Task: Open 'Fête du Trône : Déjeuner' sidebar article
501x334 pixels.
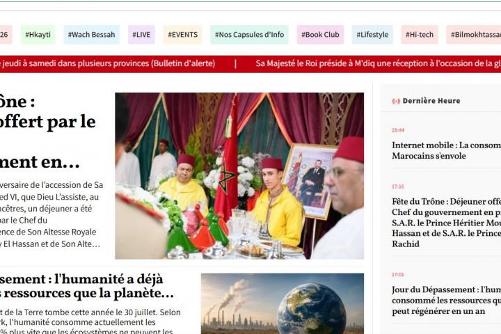Action: click(446, 223)
